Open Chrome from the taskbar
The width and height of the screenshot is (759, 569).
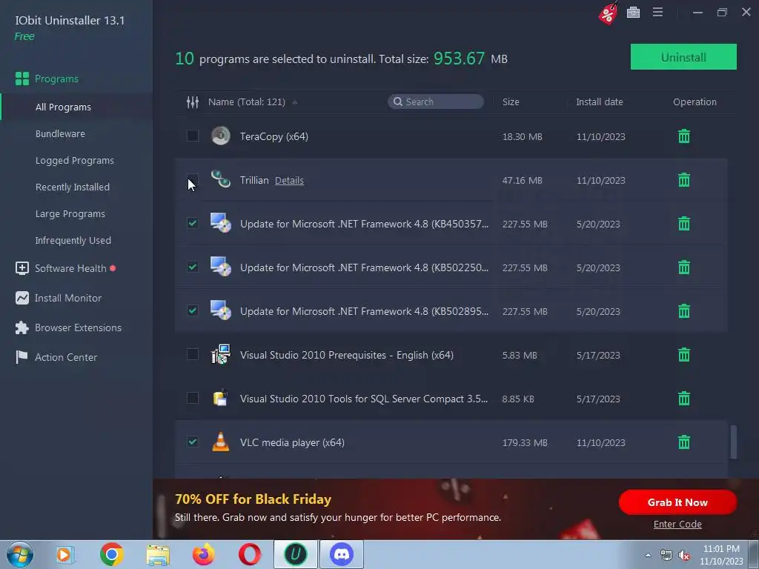pos(112,554)
